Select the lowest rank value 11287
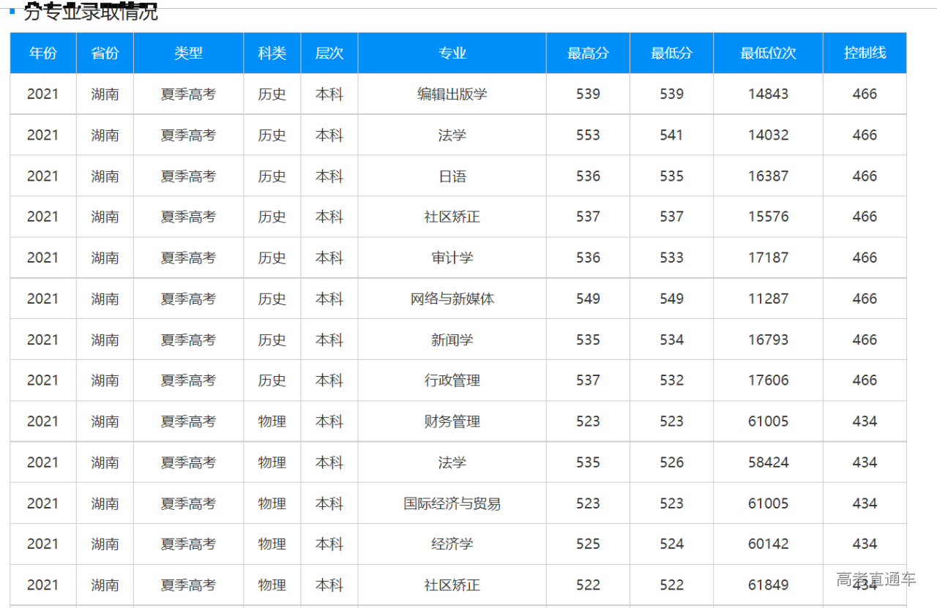Viewport: 937px width, 608px height. [768, 299]
